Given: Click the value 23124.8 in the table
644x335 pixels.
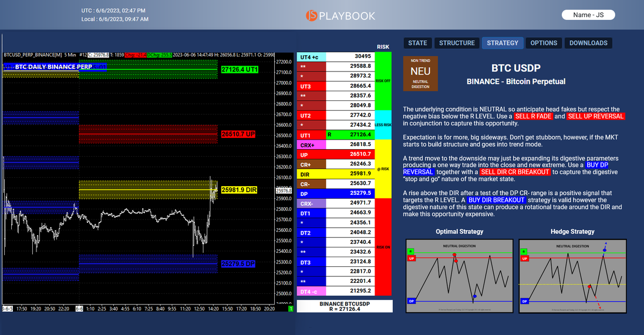Looking at the screenshot, I should 360,261.
